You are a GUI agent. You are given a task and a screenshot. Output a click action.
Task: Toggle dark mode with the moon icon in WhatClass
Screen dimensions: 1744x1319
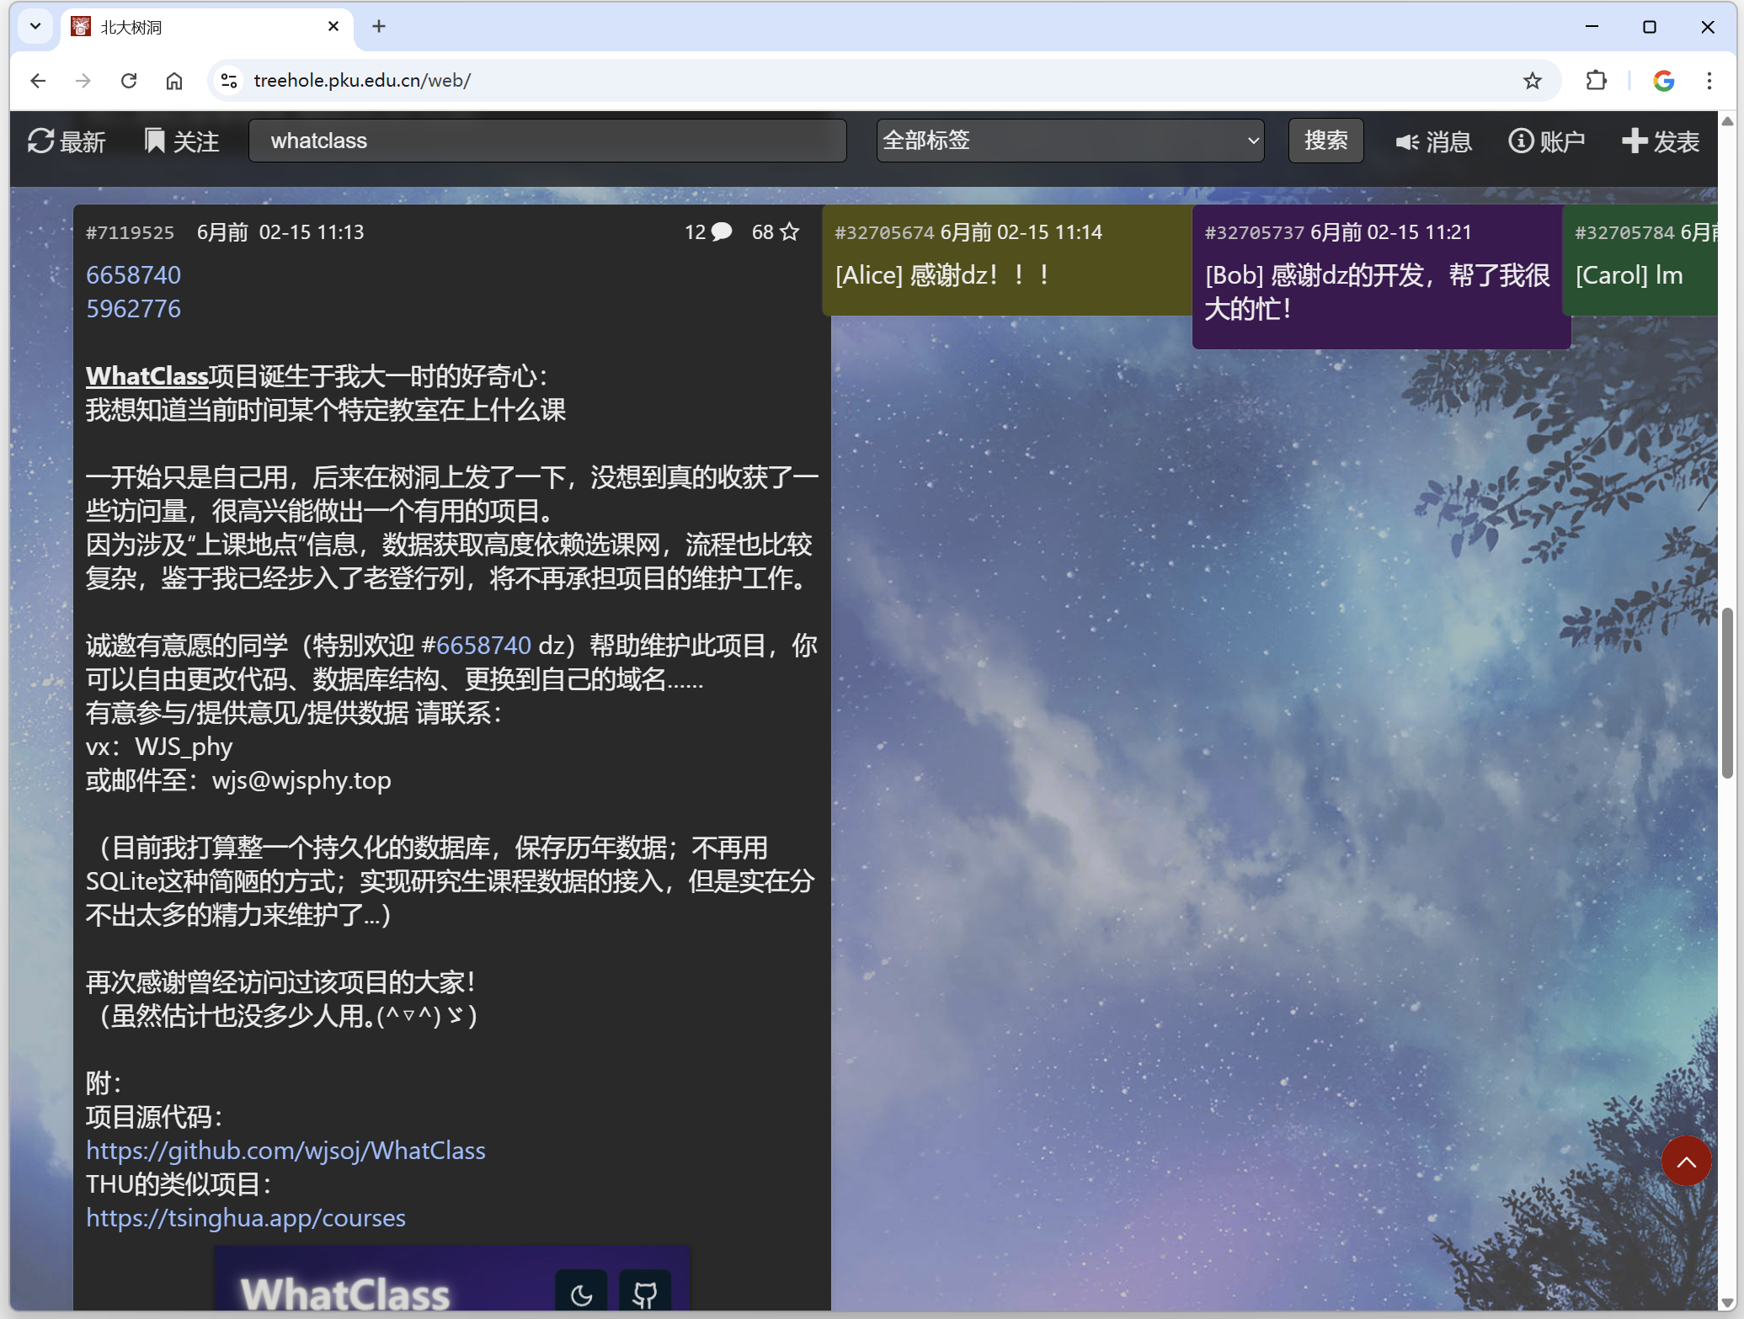pyautogui.click(x=581, y=1292)
